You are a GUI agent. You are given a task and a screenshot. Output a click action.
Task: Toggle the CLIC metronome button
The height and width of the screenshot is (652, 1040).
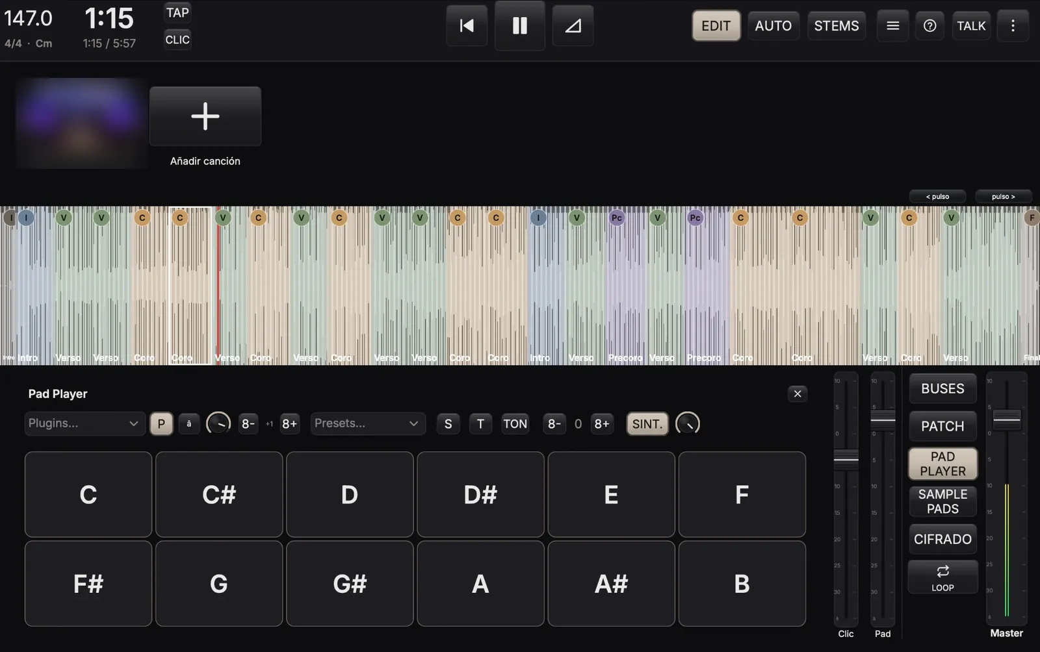click(177, 40)
